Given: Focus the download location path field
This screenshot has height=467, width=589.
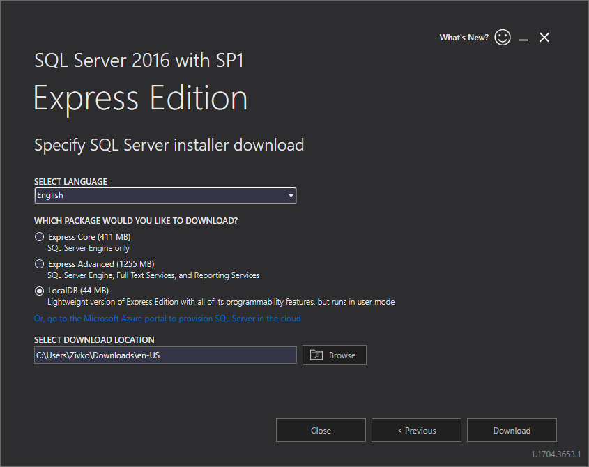Looking at the screenshot, I should 165,355.
